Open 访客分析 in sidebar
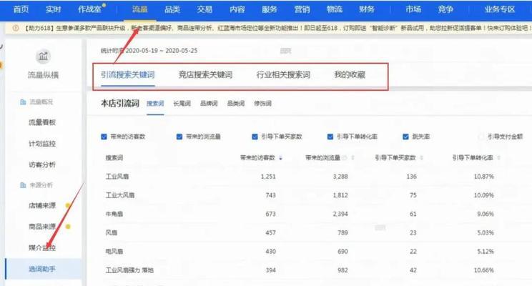This screenshot has width=532, height=286. click(x=42, y=165)
